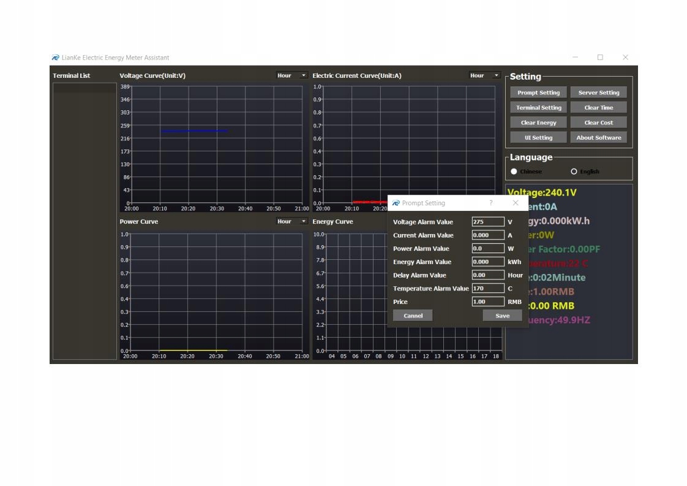687x486 pixels.
Task: Click the Price input field
Action: pyautogui.click(x=488, y=302)
